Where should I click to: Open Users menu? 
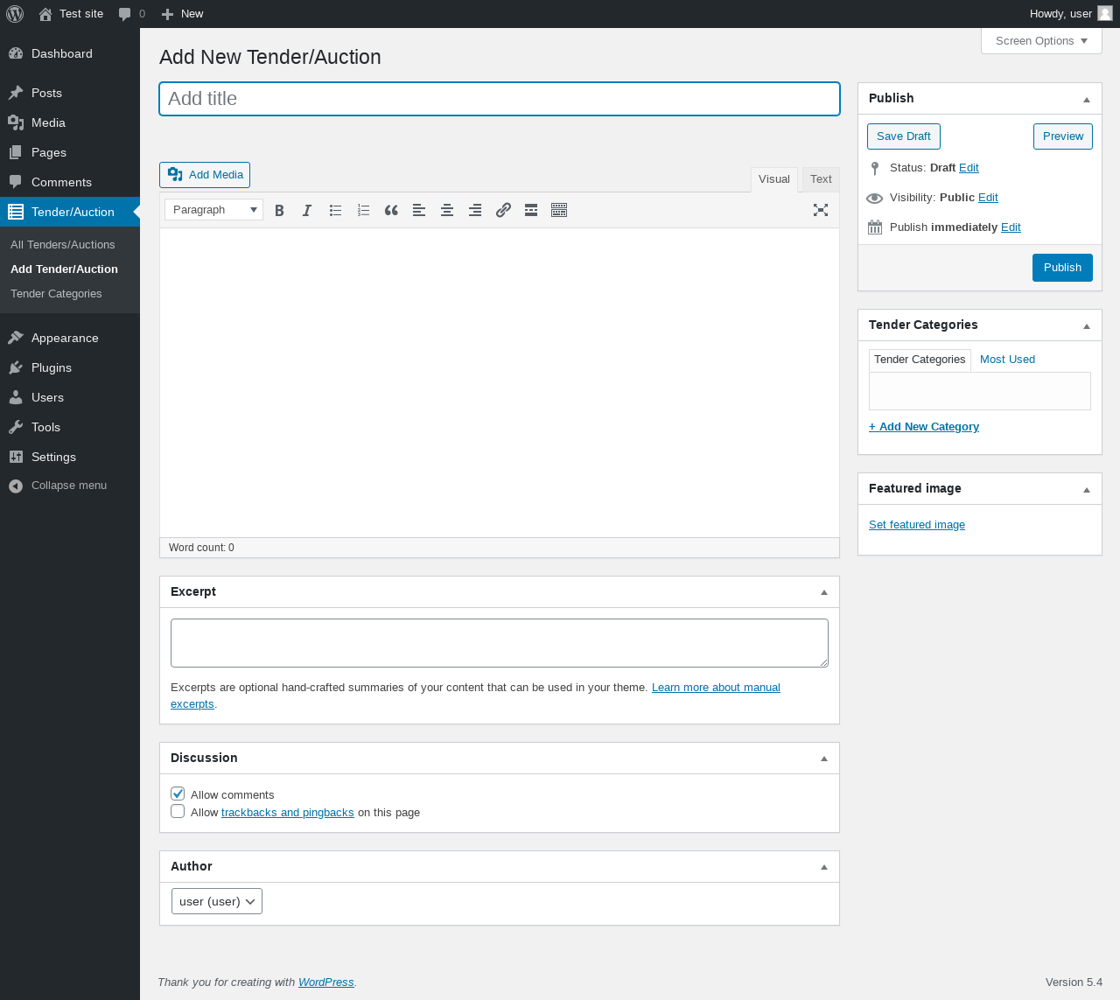pos(70,397)
